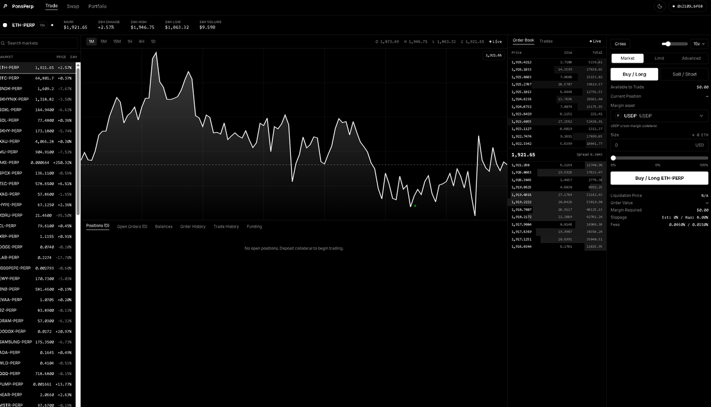Viewport: 711px width, 407px height.
Task: Select PUMP-PERP market row
Action: point(38,384)
